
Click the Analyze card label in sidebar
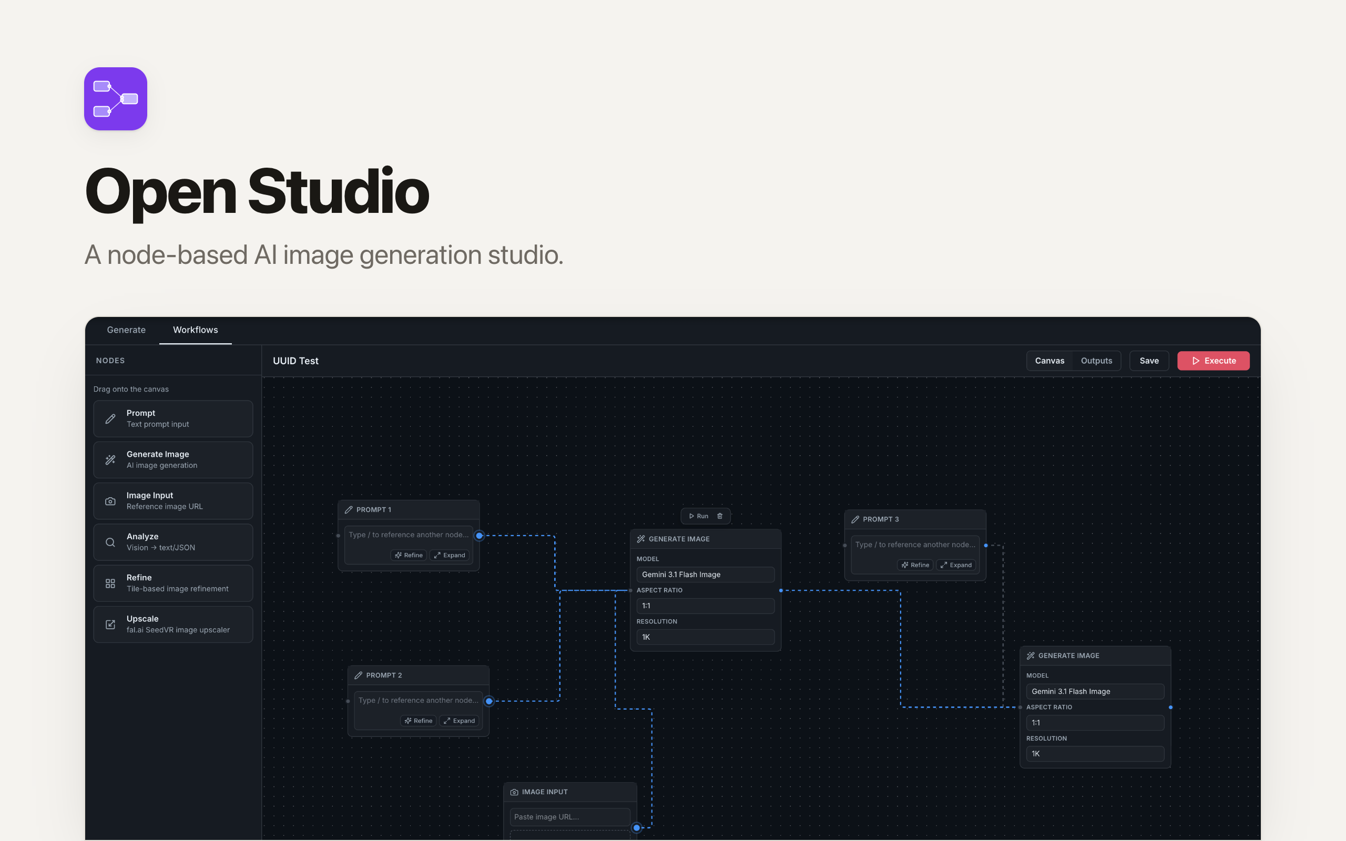142,536
